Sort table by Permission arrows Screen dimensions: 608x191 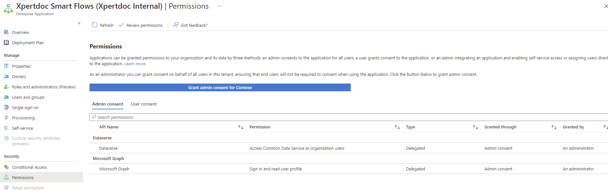(x=397, y=127)
